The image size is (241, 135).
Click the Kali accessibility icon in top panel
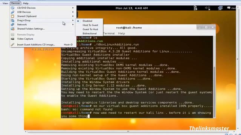pos(195,8)
